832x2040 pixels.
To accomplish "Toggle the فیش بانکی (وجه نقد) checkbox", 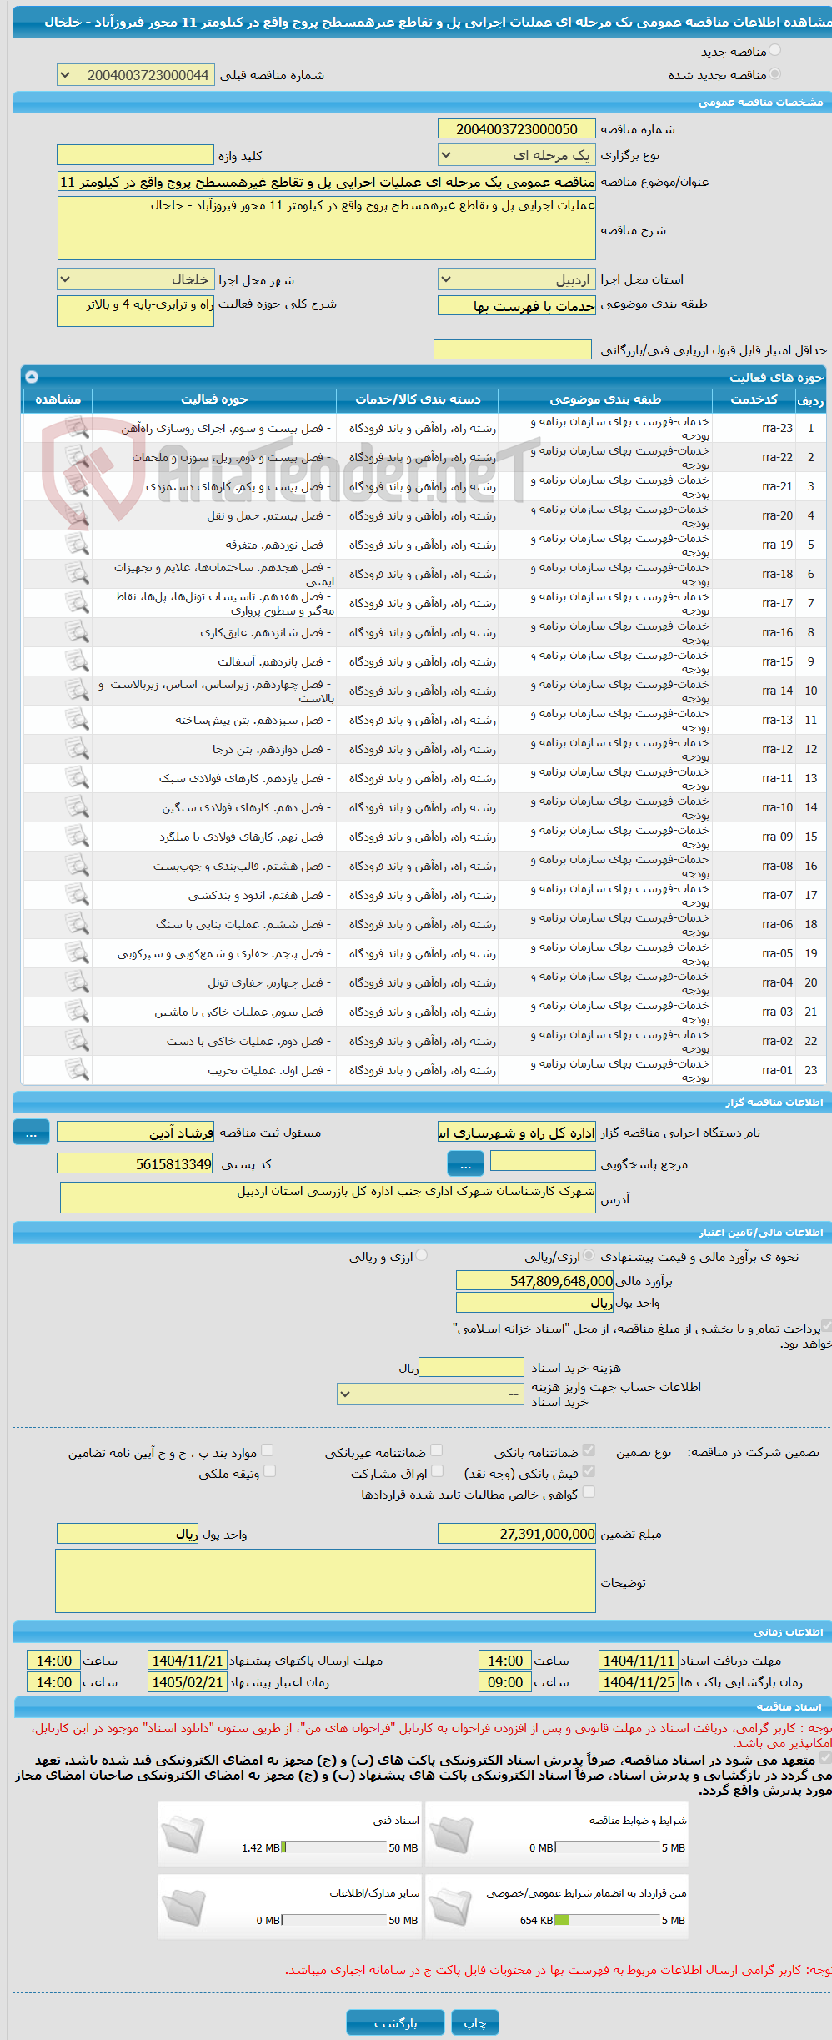I will tap(589, 1471).
